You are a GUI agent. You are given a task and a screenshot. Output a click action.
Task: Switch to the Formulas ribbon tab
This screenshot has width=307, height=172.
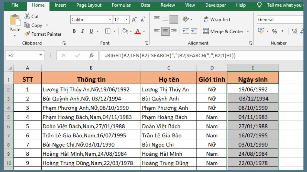122,5
